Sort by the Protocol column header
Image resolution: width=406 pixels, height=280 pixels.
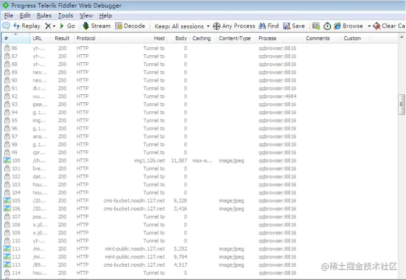87,38
